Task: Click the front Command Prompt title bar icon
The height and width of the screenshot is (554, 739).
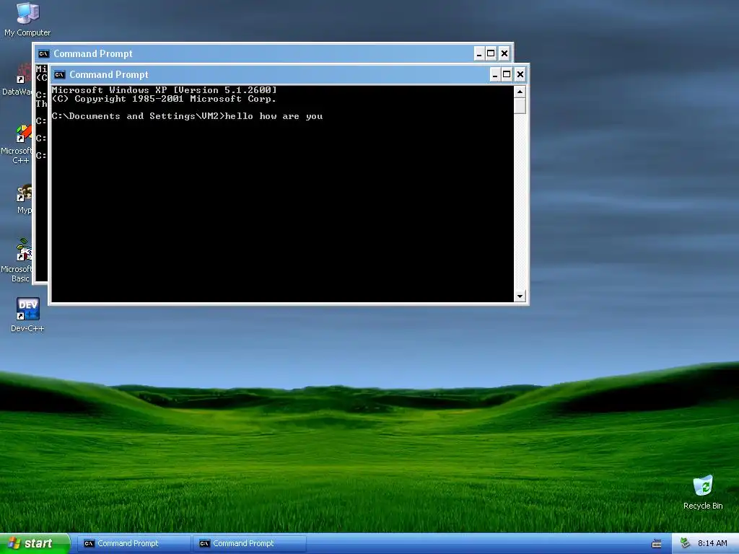Action: (59, 74)
